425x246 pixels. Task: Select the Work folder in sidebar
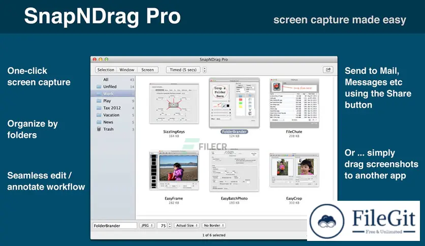(x=113, y=94)
